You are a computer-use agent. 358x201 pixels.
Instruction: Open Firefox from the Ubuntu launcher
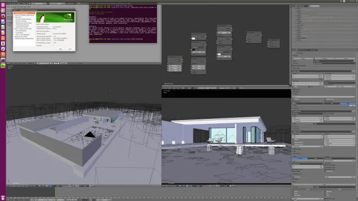(3, 16)
